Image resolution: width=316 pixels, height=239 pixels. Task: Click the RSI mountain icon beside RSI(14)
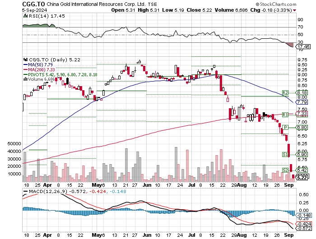(25, 16)
